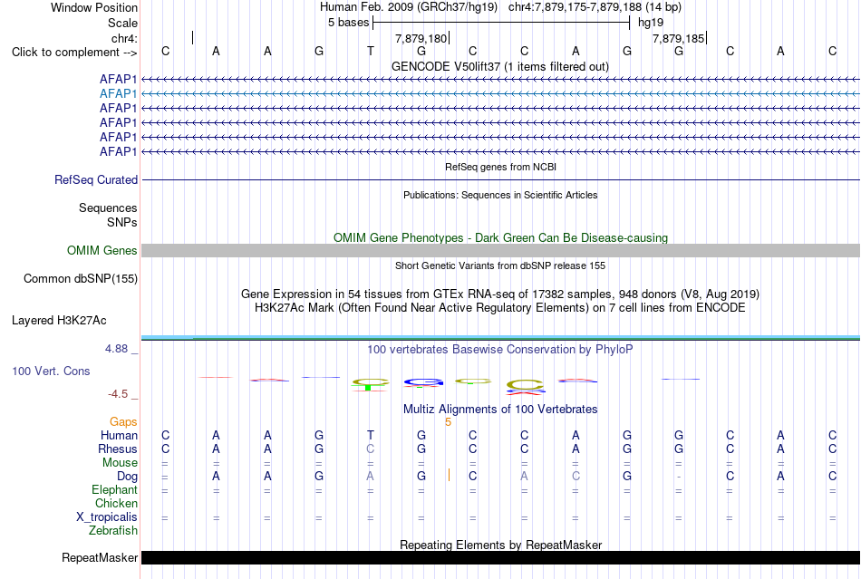The height and width of the screenshot is (579, 861).
Task: Click the RefSeq Curated intron line
Action: point(501,180)
